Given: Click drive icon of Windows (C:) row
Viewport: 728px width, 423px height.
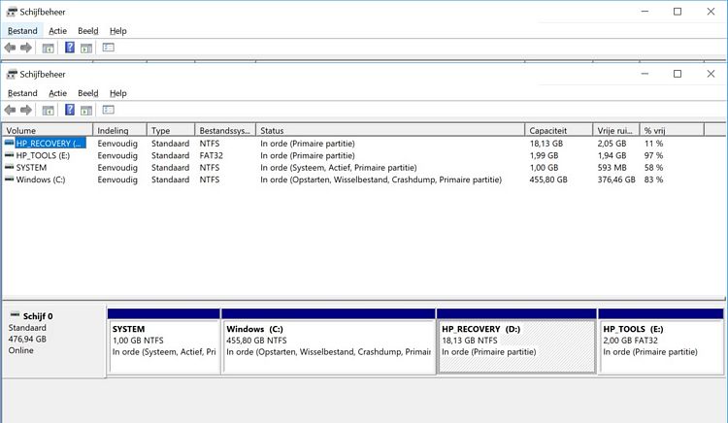Looking at the screenshot, I should (10, 179).
